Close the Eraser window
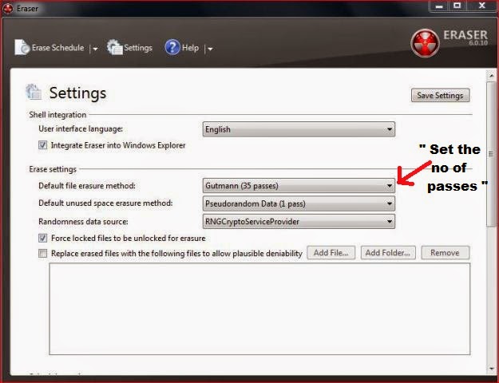The image size is (499, 383). tap(481, 6)
